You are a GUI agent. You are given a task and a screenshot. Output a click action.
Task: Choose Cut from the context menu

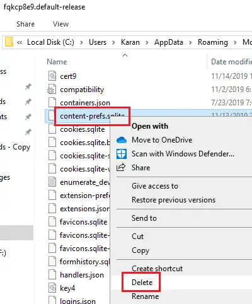(137, 237)
